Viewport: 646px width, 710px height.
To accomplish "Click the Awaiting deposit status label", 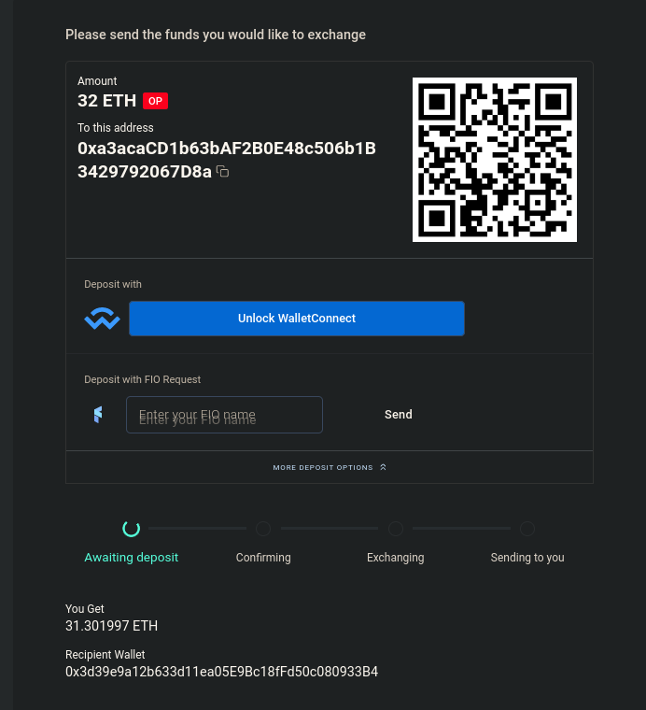I will click(x=132, y=558).
